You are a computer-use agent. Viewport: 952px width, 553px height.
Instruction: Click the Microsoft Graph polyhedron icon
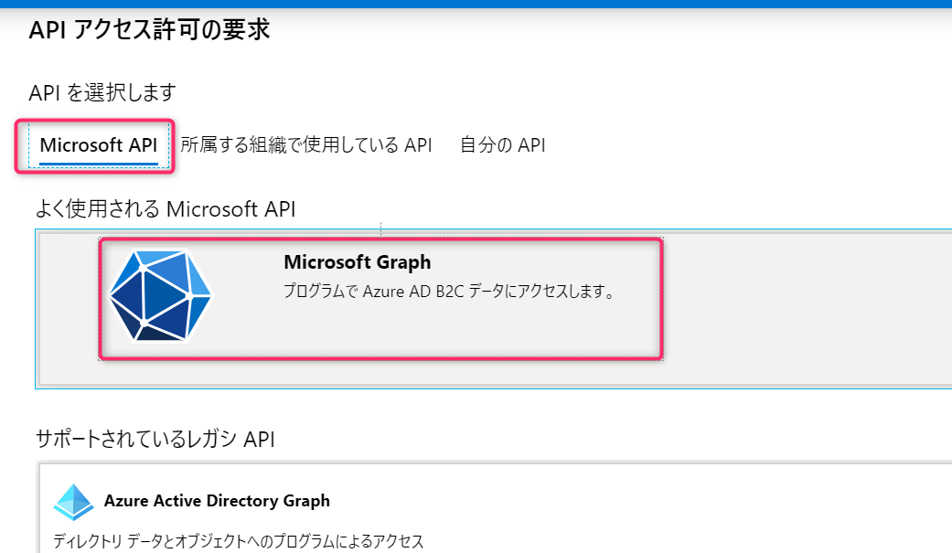pos(160,295)
